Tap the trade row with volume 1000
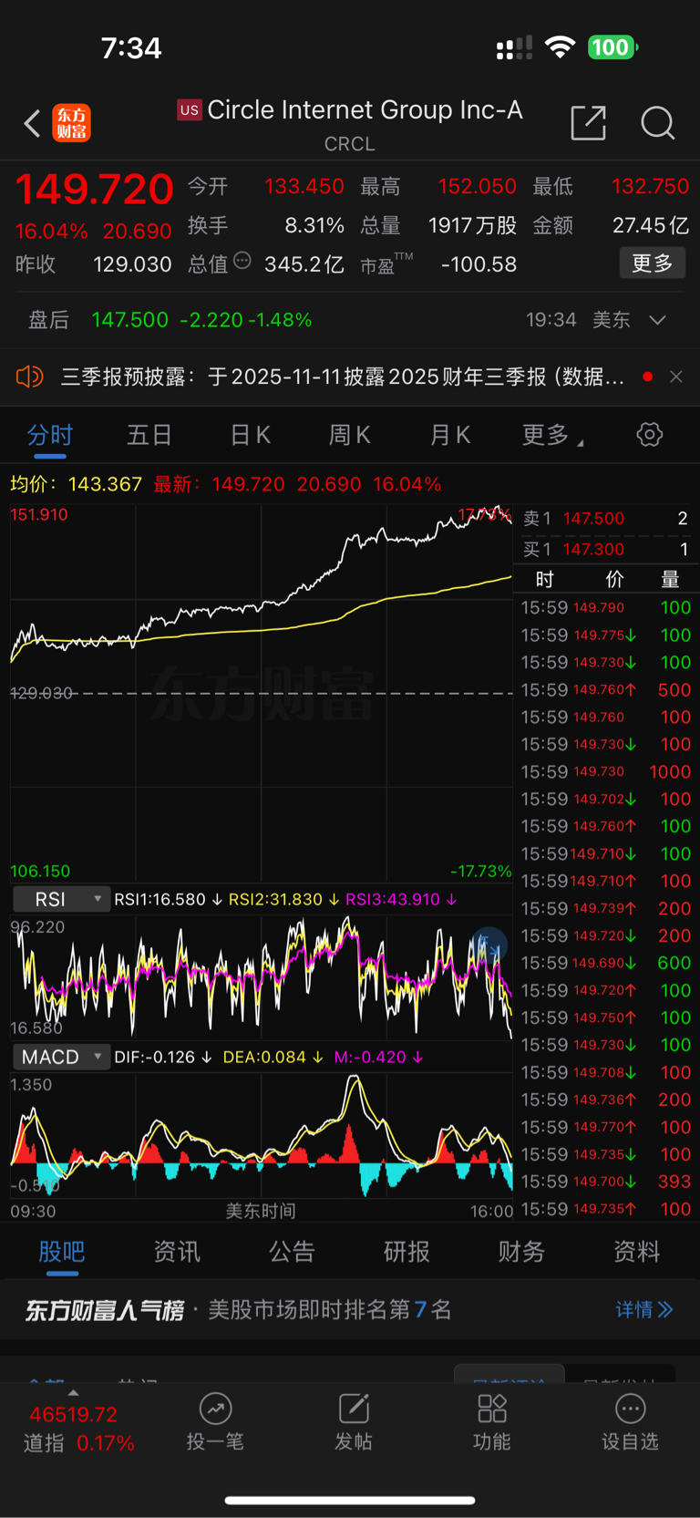700x1518 pixels. pyautogui.click(x=605, y=771)
